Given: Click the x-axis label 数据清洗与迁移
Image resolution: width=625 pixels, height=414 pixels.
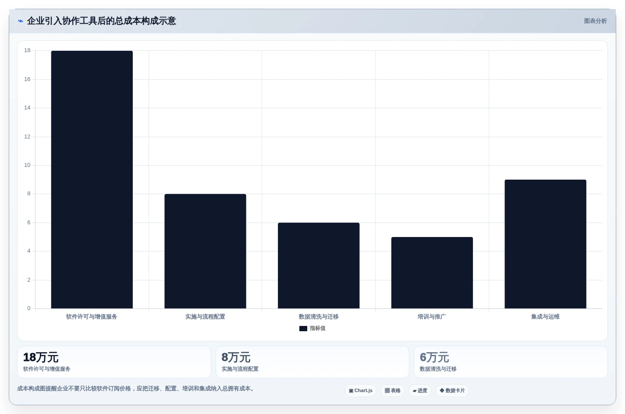Looking at the screenshot, I should click(319, 317).
